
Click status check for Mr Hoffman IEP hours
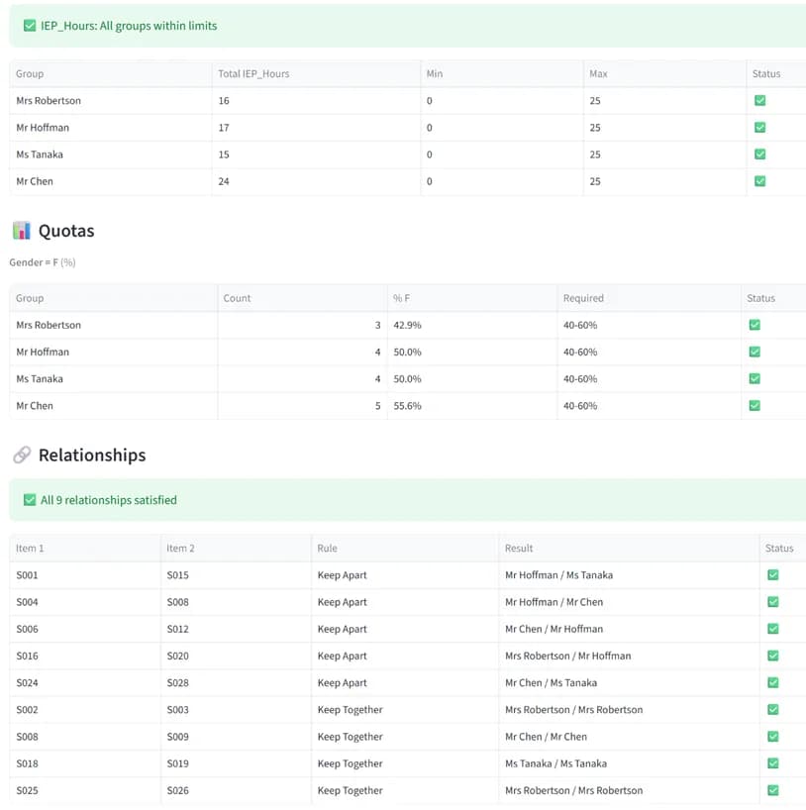tap(760, 127)
